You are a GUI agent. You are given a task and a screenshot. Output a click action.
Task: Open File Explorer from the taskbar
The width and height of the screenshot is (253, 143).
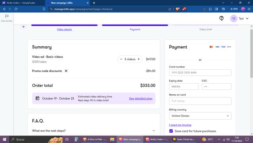[112, 139]
